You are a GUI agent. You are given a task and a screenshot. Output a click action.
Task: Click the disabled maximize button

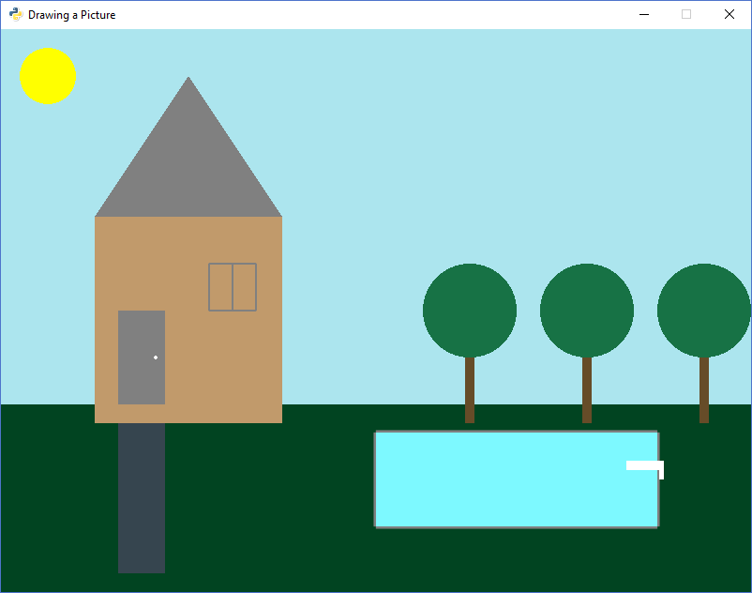coord(686,14)
